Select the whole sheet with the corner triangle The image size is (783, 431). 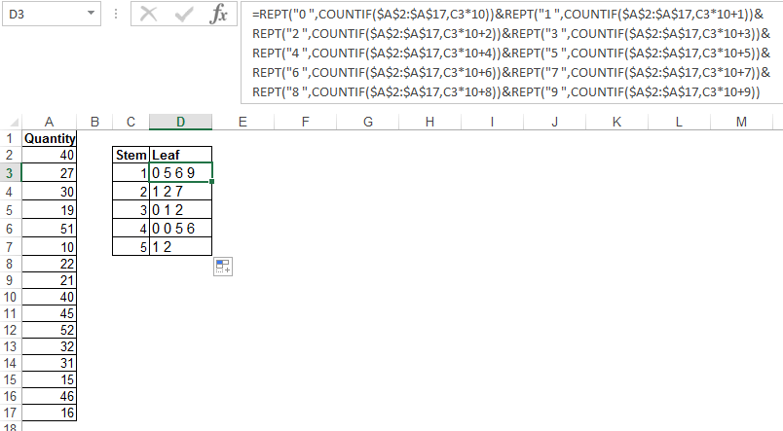(14, 123)
